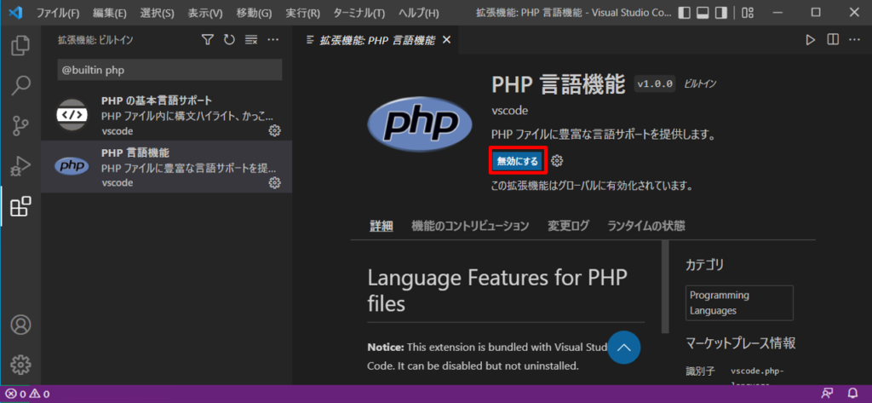Open the 編集(E) menu
The width and height of the screenshot is (872, 403).
click(110, 12)
